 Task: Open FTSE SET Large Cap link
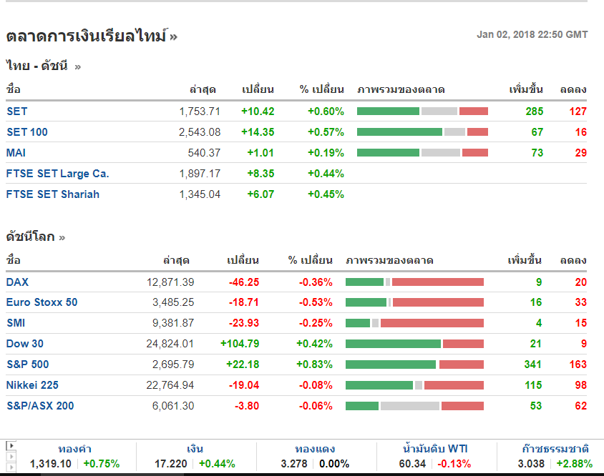pos(57,174)
